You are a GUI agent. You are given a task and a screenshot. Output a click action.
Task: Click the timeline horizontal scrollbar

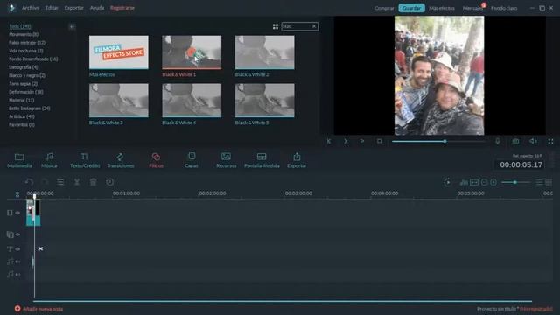pyautogui.click(x=283, y=301)
